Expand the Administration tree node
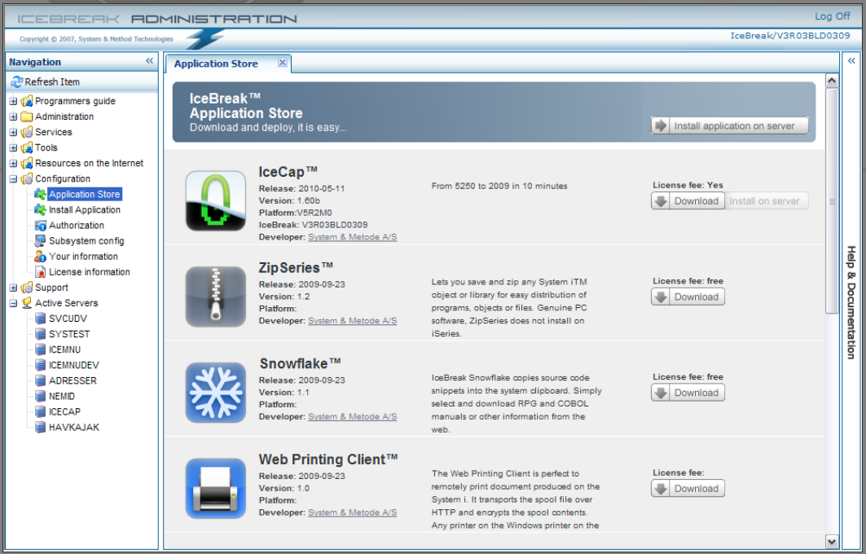866x554 pixels. tap(13, 117)
